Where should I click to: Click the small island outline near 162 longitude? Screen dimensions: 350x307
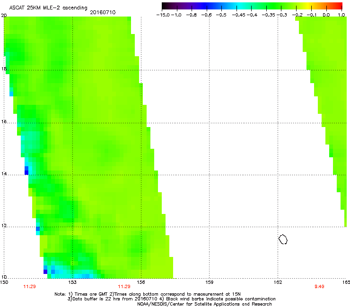point(283,239)
